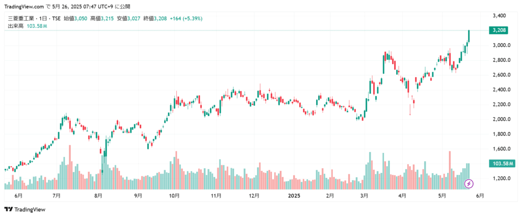Click the current price label 3,208
Image resolution: width=522 pixels, height=217 pixels.
point(499,30)
